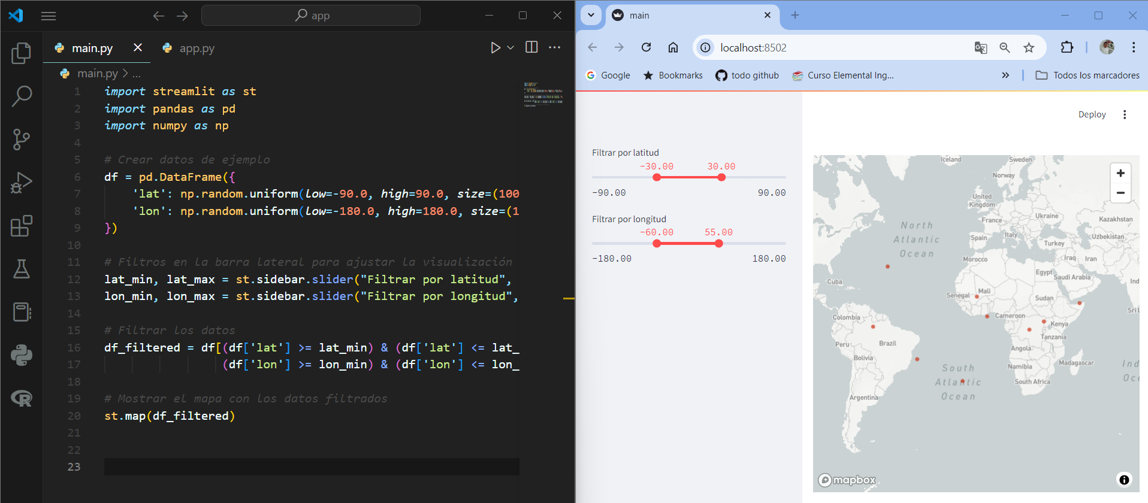
Task: Expand the run button dropdown arrow
Action: click(510, 48)
